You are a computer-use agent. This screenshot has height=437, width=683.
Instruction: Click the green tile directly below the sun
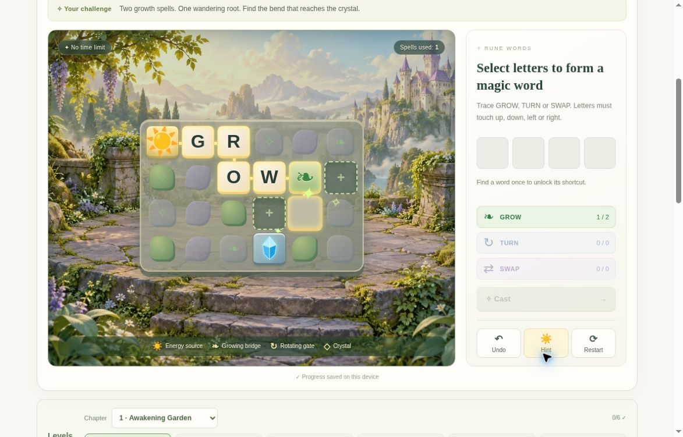pos(162,177)
